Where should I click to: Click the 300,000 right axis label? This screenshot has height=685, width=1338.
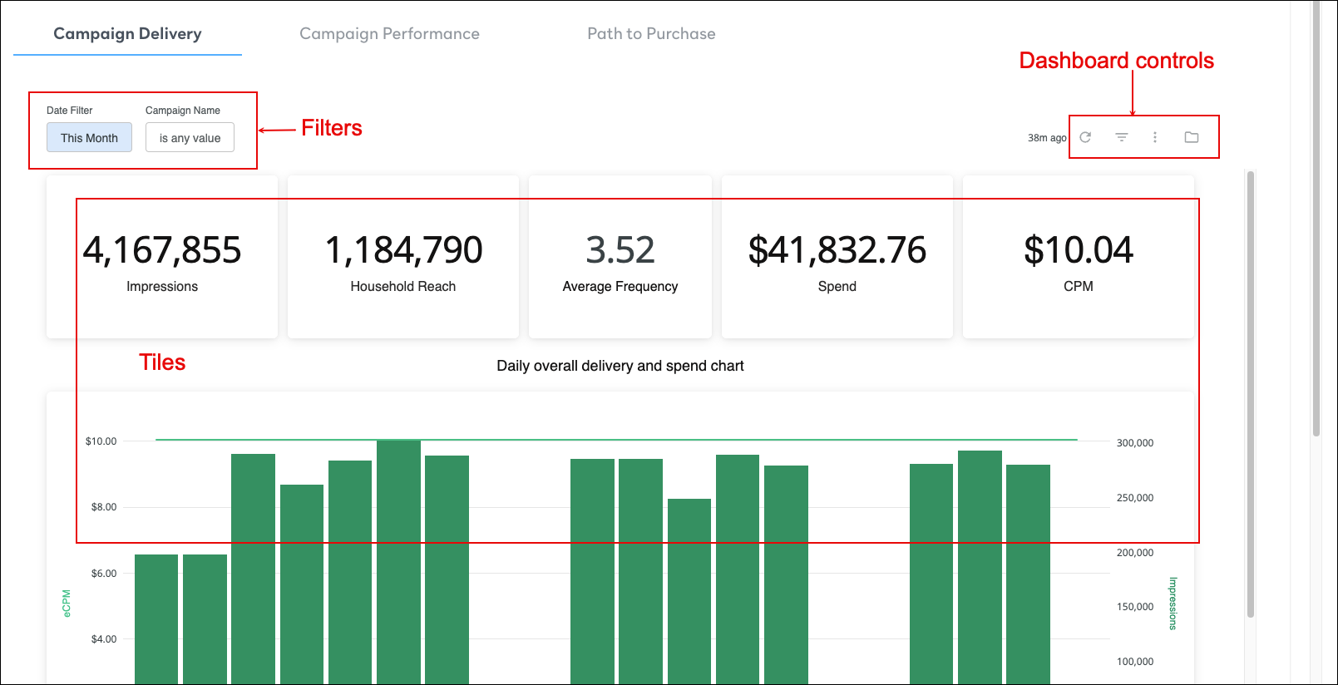(x=1135, y=443)
